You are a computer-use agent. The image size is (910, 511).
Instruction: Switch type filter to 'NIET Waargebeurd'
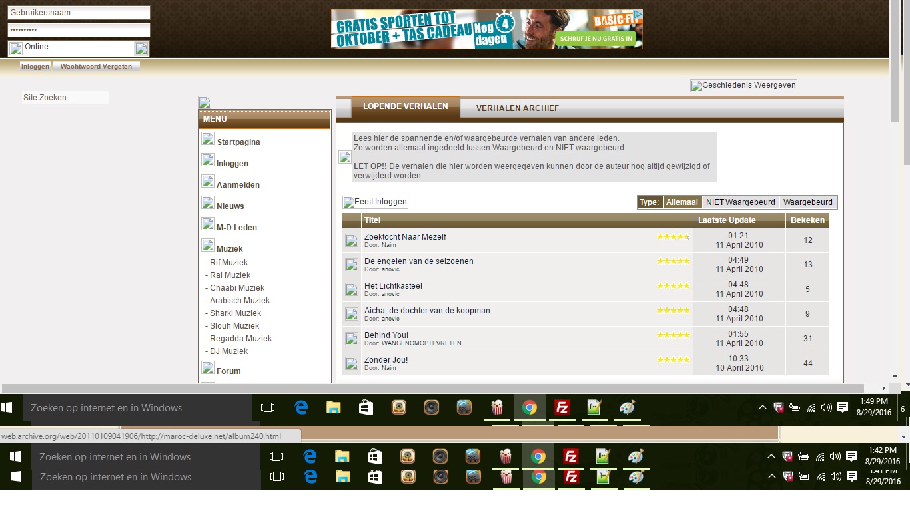point(740,202)
